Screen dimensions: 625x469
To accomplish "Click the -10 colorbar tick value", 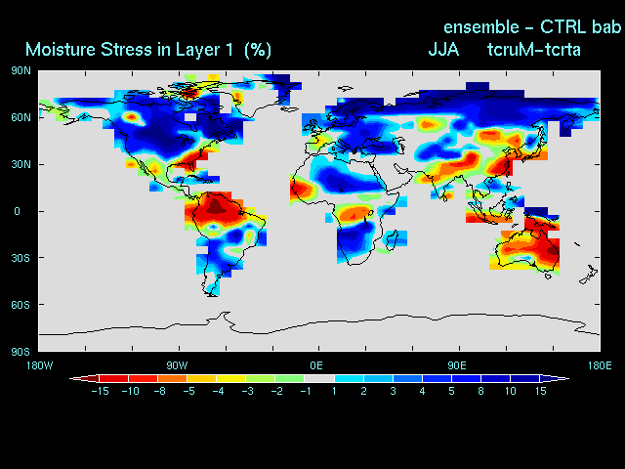I will coord(130,391).
